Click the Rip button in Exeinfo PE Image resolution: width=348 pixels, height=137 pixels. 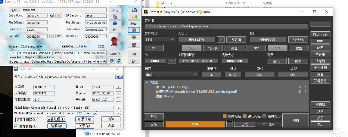134,54
